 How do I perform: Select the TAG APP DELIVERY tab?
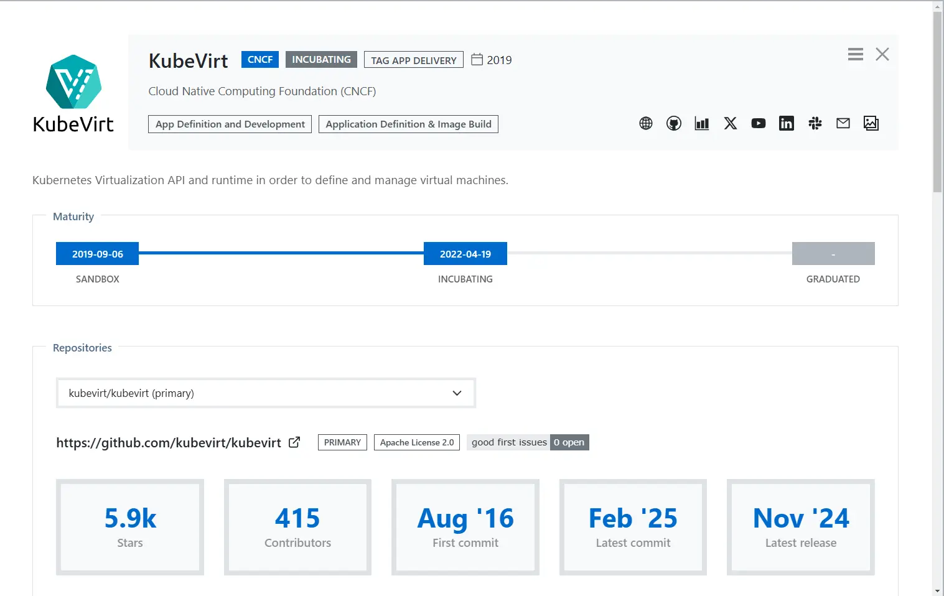[413, 60]
